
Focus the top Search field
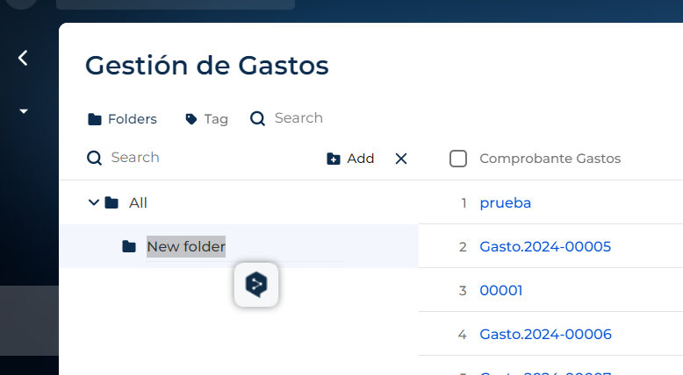(298, 117)
